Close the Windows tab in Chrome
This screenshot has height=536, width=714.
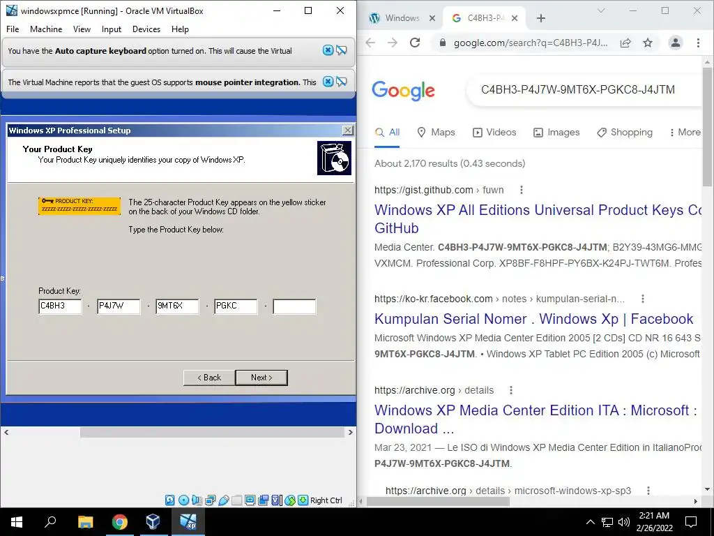click(x=432, y=18)
